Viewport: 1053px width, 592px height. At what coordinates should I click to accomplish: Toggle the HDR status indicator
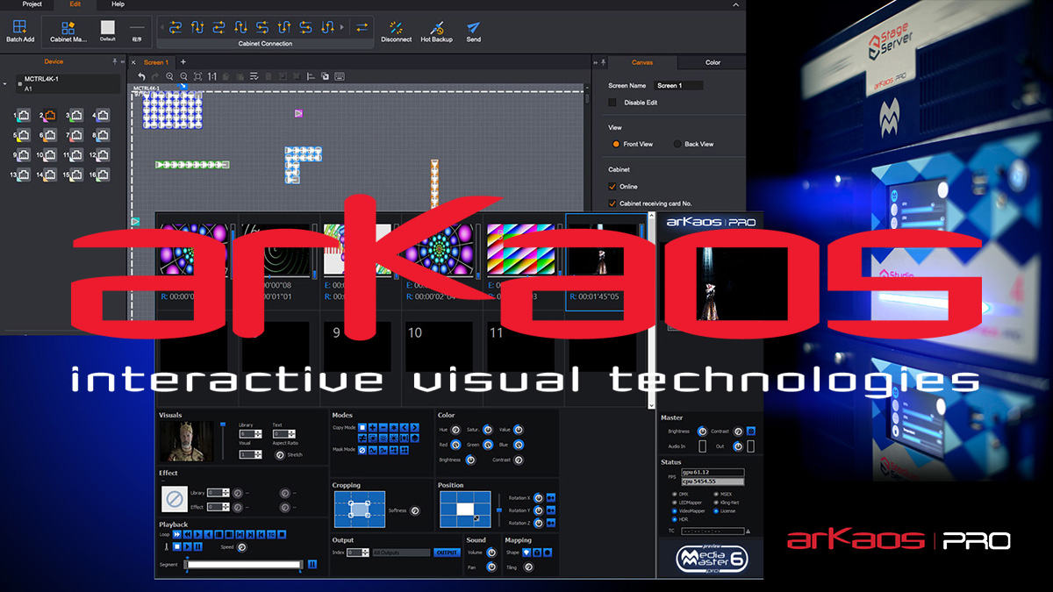(x=674, y=519)
